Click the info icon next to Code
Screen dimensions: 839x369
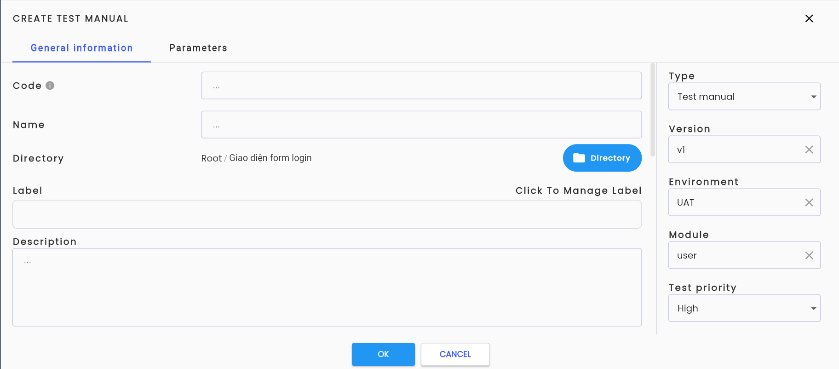pos(50,86)
